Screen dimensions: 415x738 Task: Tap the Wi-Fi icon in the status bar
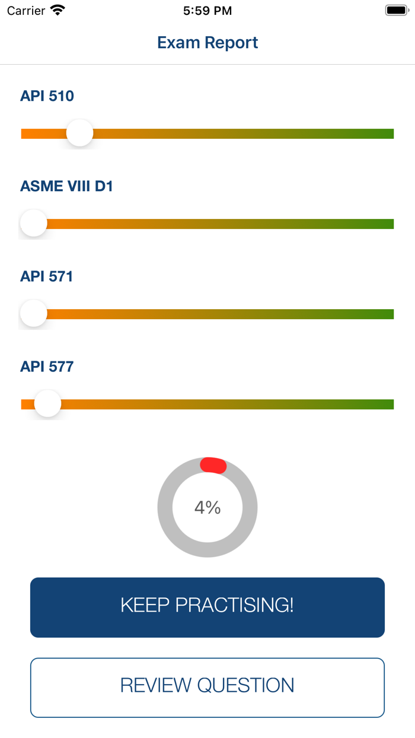pos(56,10)
